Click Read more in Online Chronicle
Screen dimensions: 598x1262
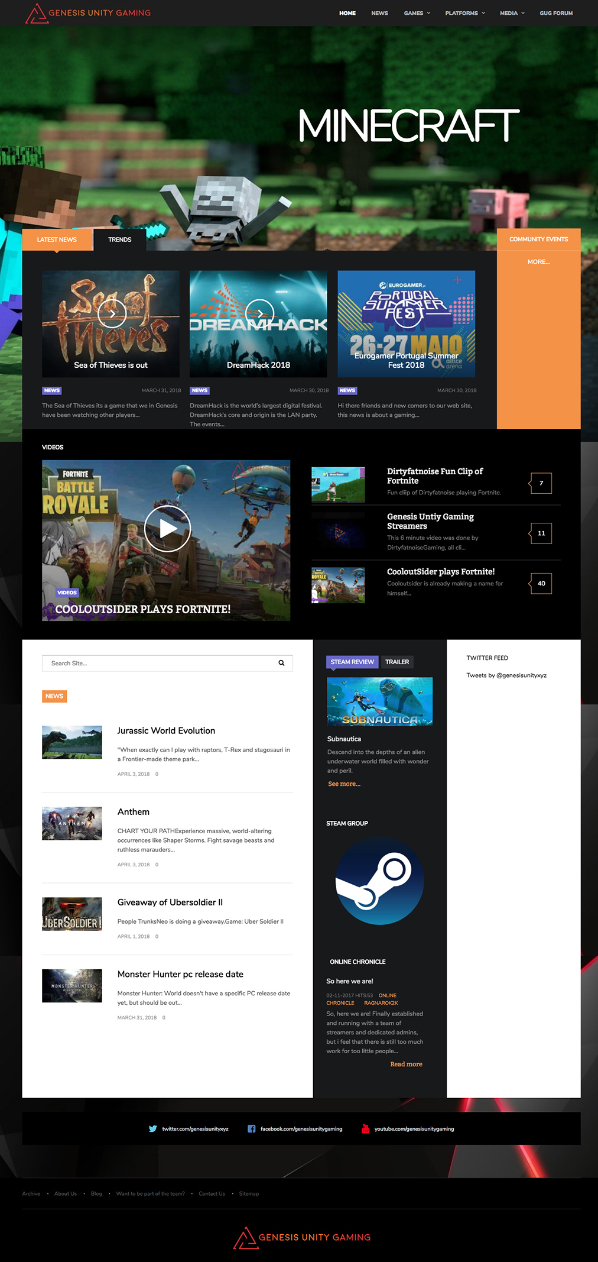(x=406, y=1064)
